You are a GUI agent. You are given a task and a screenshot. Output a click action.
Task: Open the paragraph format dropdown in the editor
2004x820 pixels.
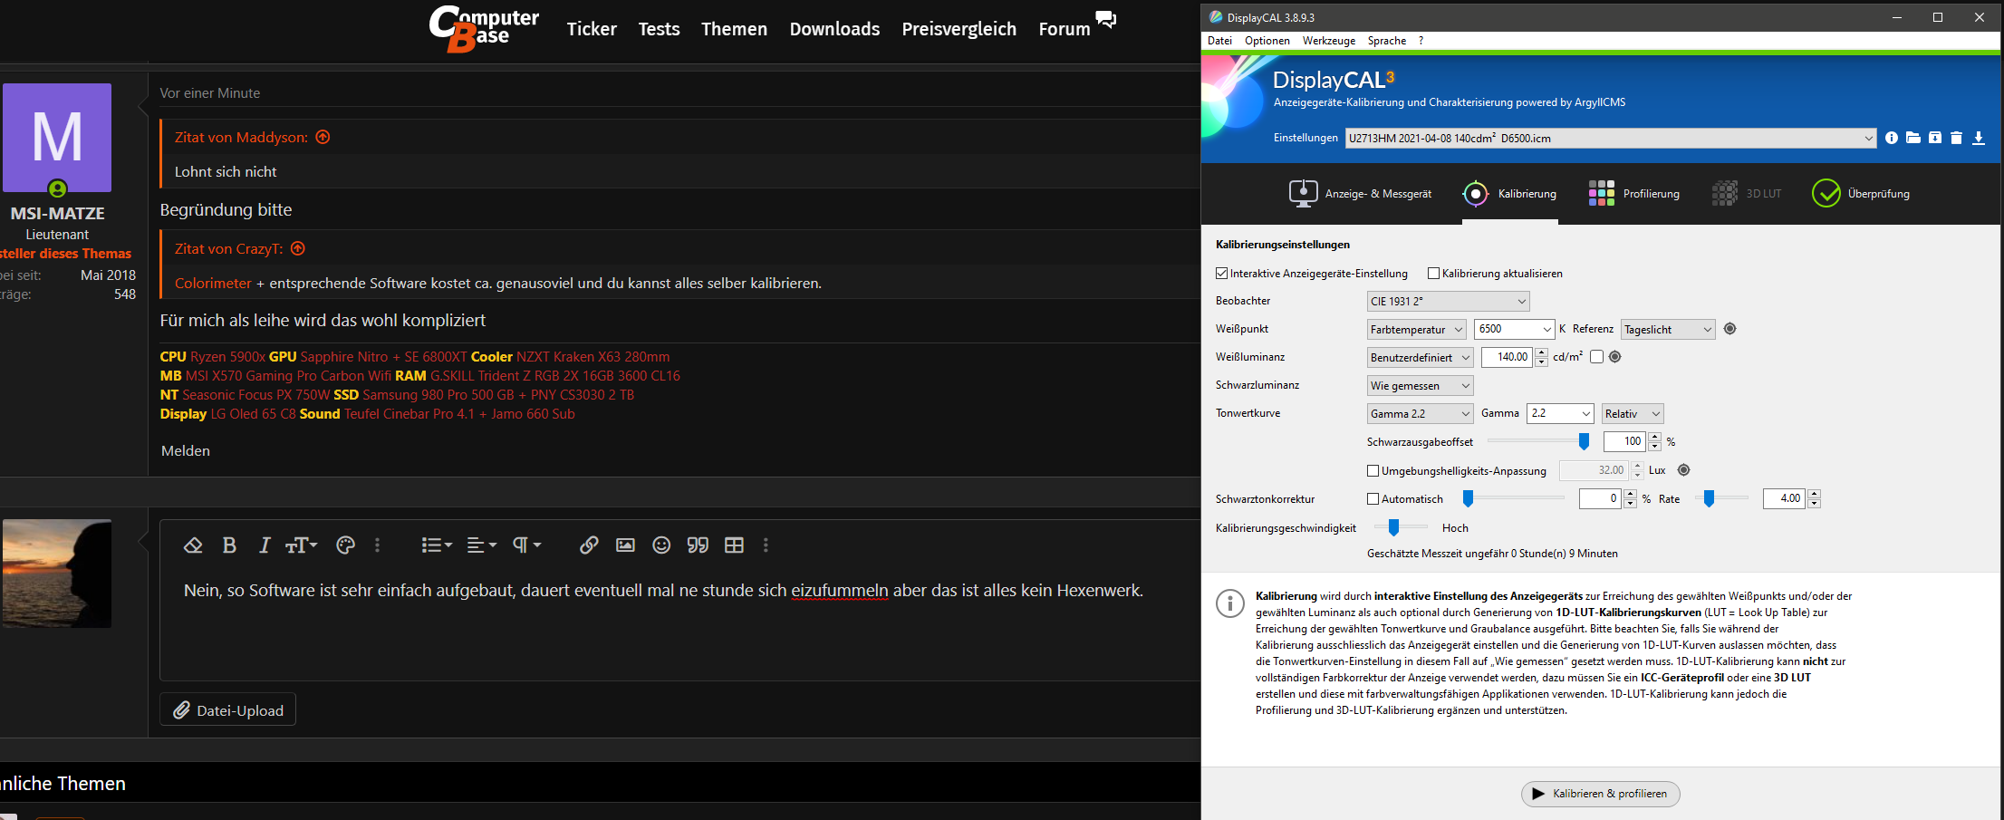tap(527, 545)
